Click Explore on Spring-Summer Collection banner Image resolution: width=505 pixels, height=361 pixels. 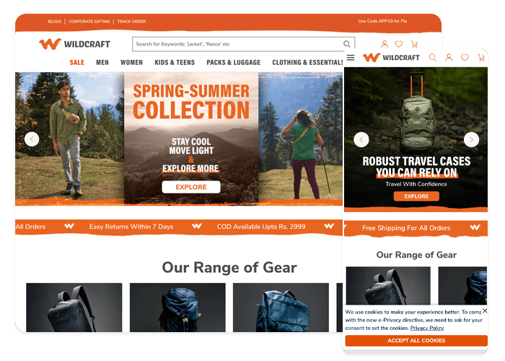point(191,187)
